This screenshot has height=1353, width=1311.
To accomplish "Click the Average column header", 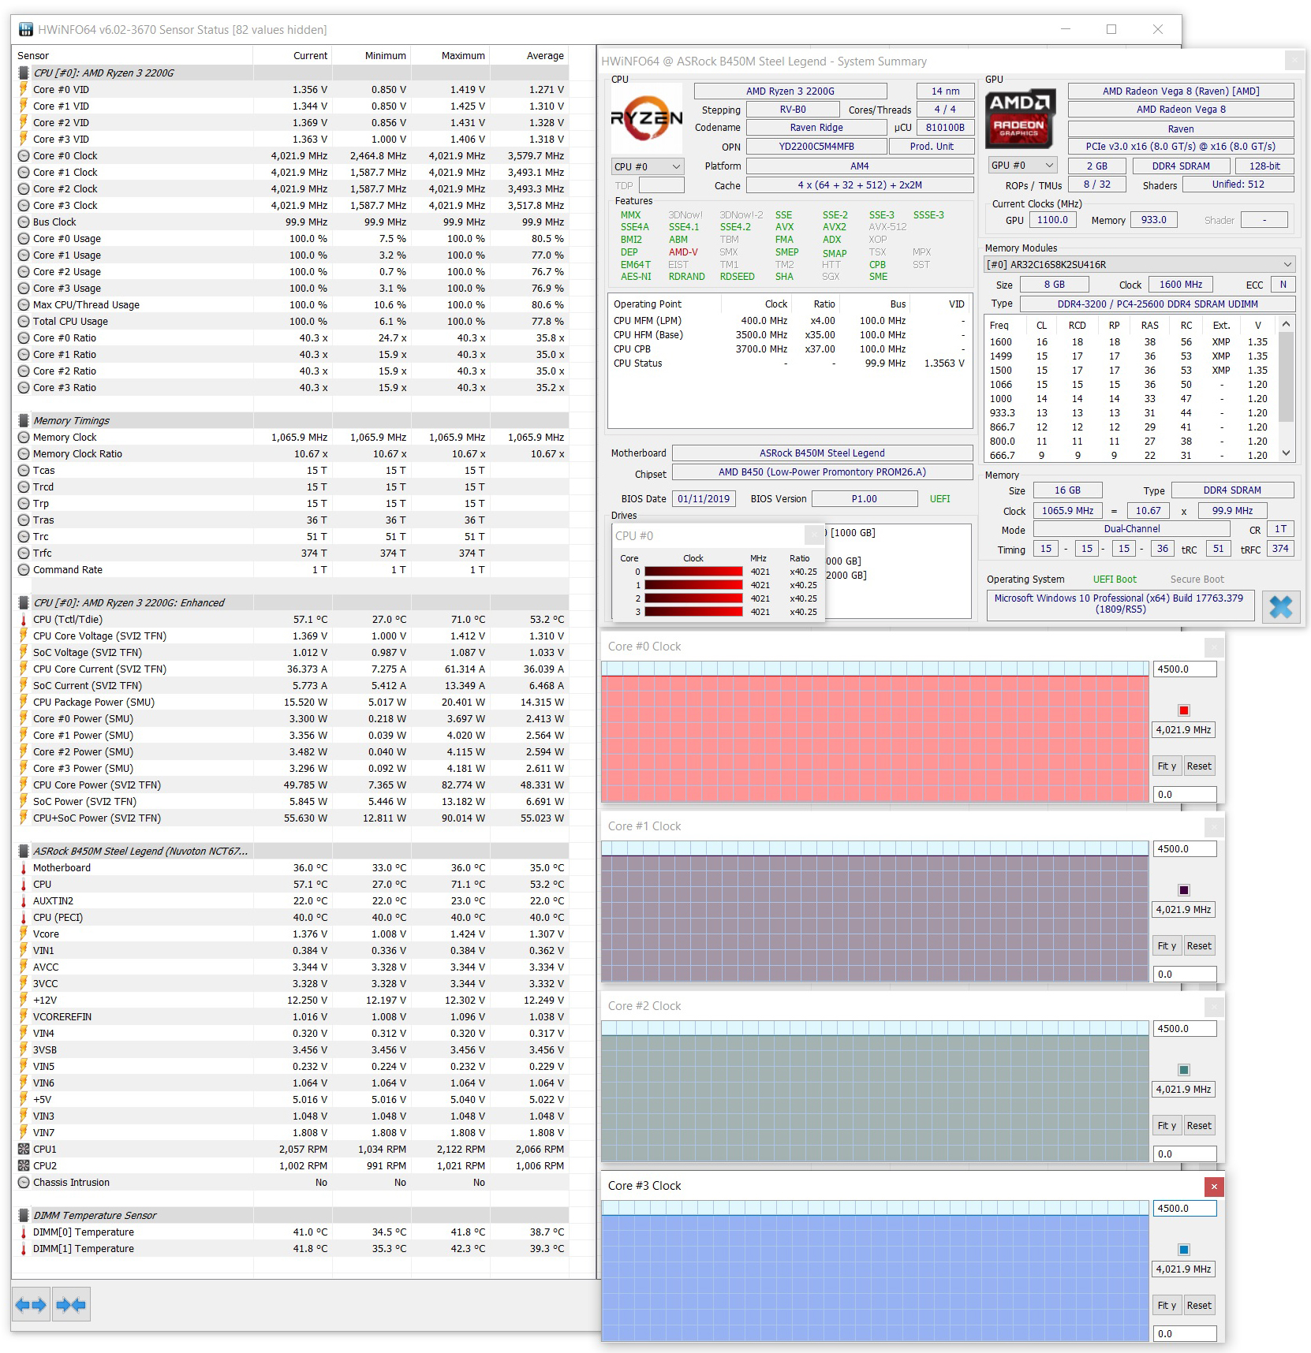I will tap(529, 55).
